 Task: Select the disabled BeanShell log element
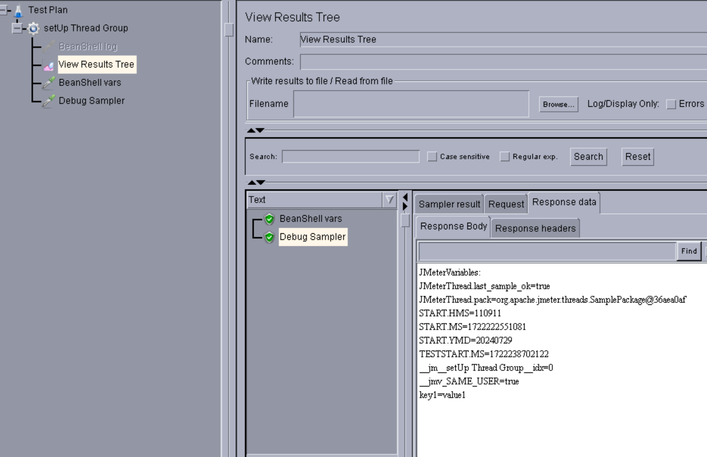pos(88,46)
